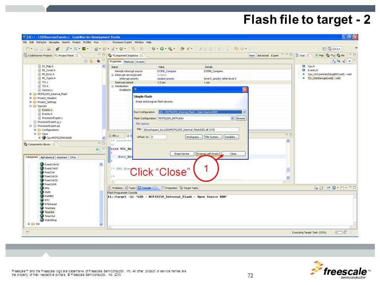Expand the MCF52259_Internal_Flash folder
This screenshot has height=285, width=380.
coord(30,94)
